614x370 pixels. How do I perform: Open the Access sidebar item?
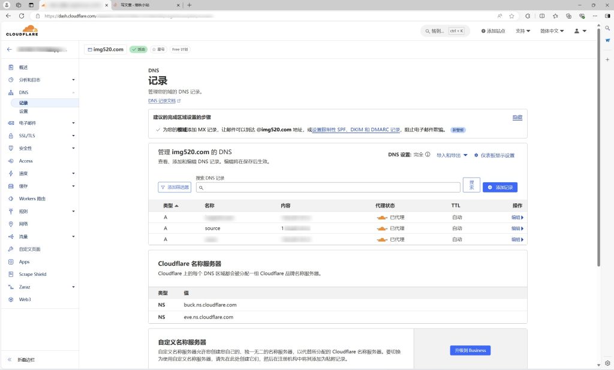[26, 161]
